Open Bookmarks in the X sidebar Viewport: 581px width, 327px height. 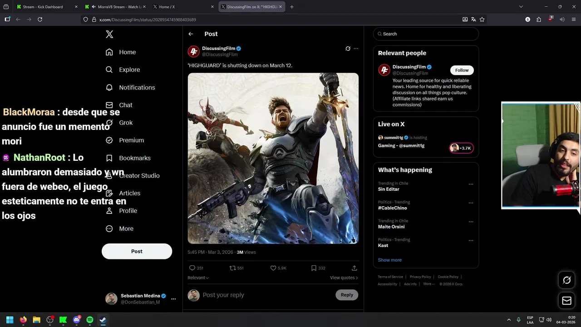click(x=128, y=158)
